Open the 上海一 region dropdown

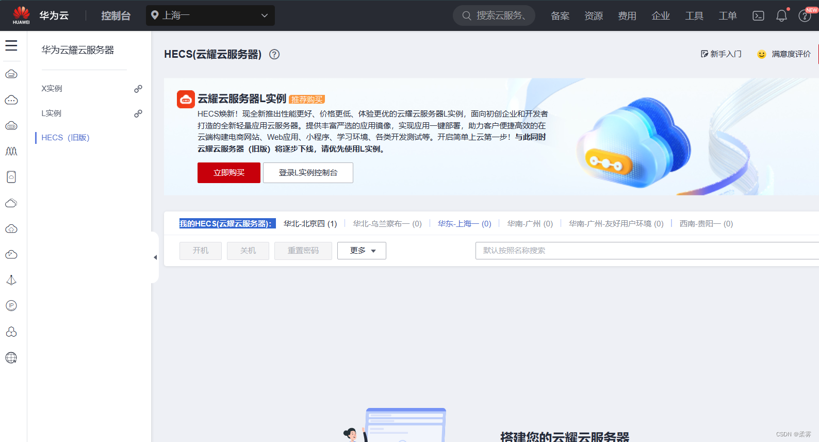pos(210,15)
